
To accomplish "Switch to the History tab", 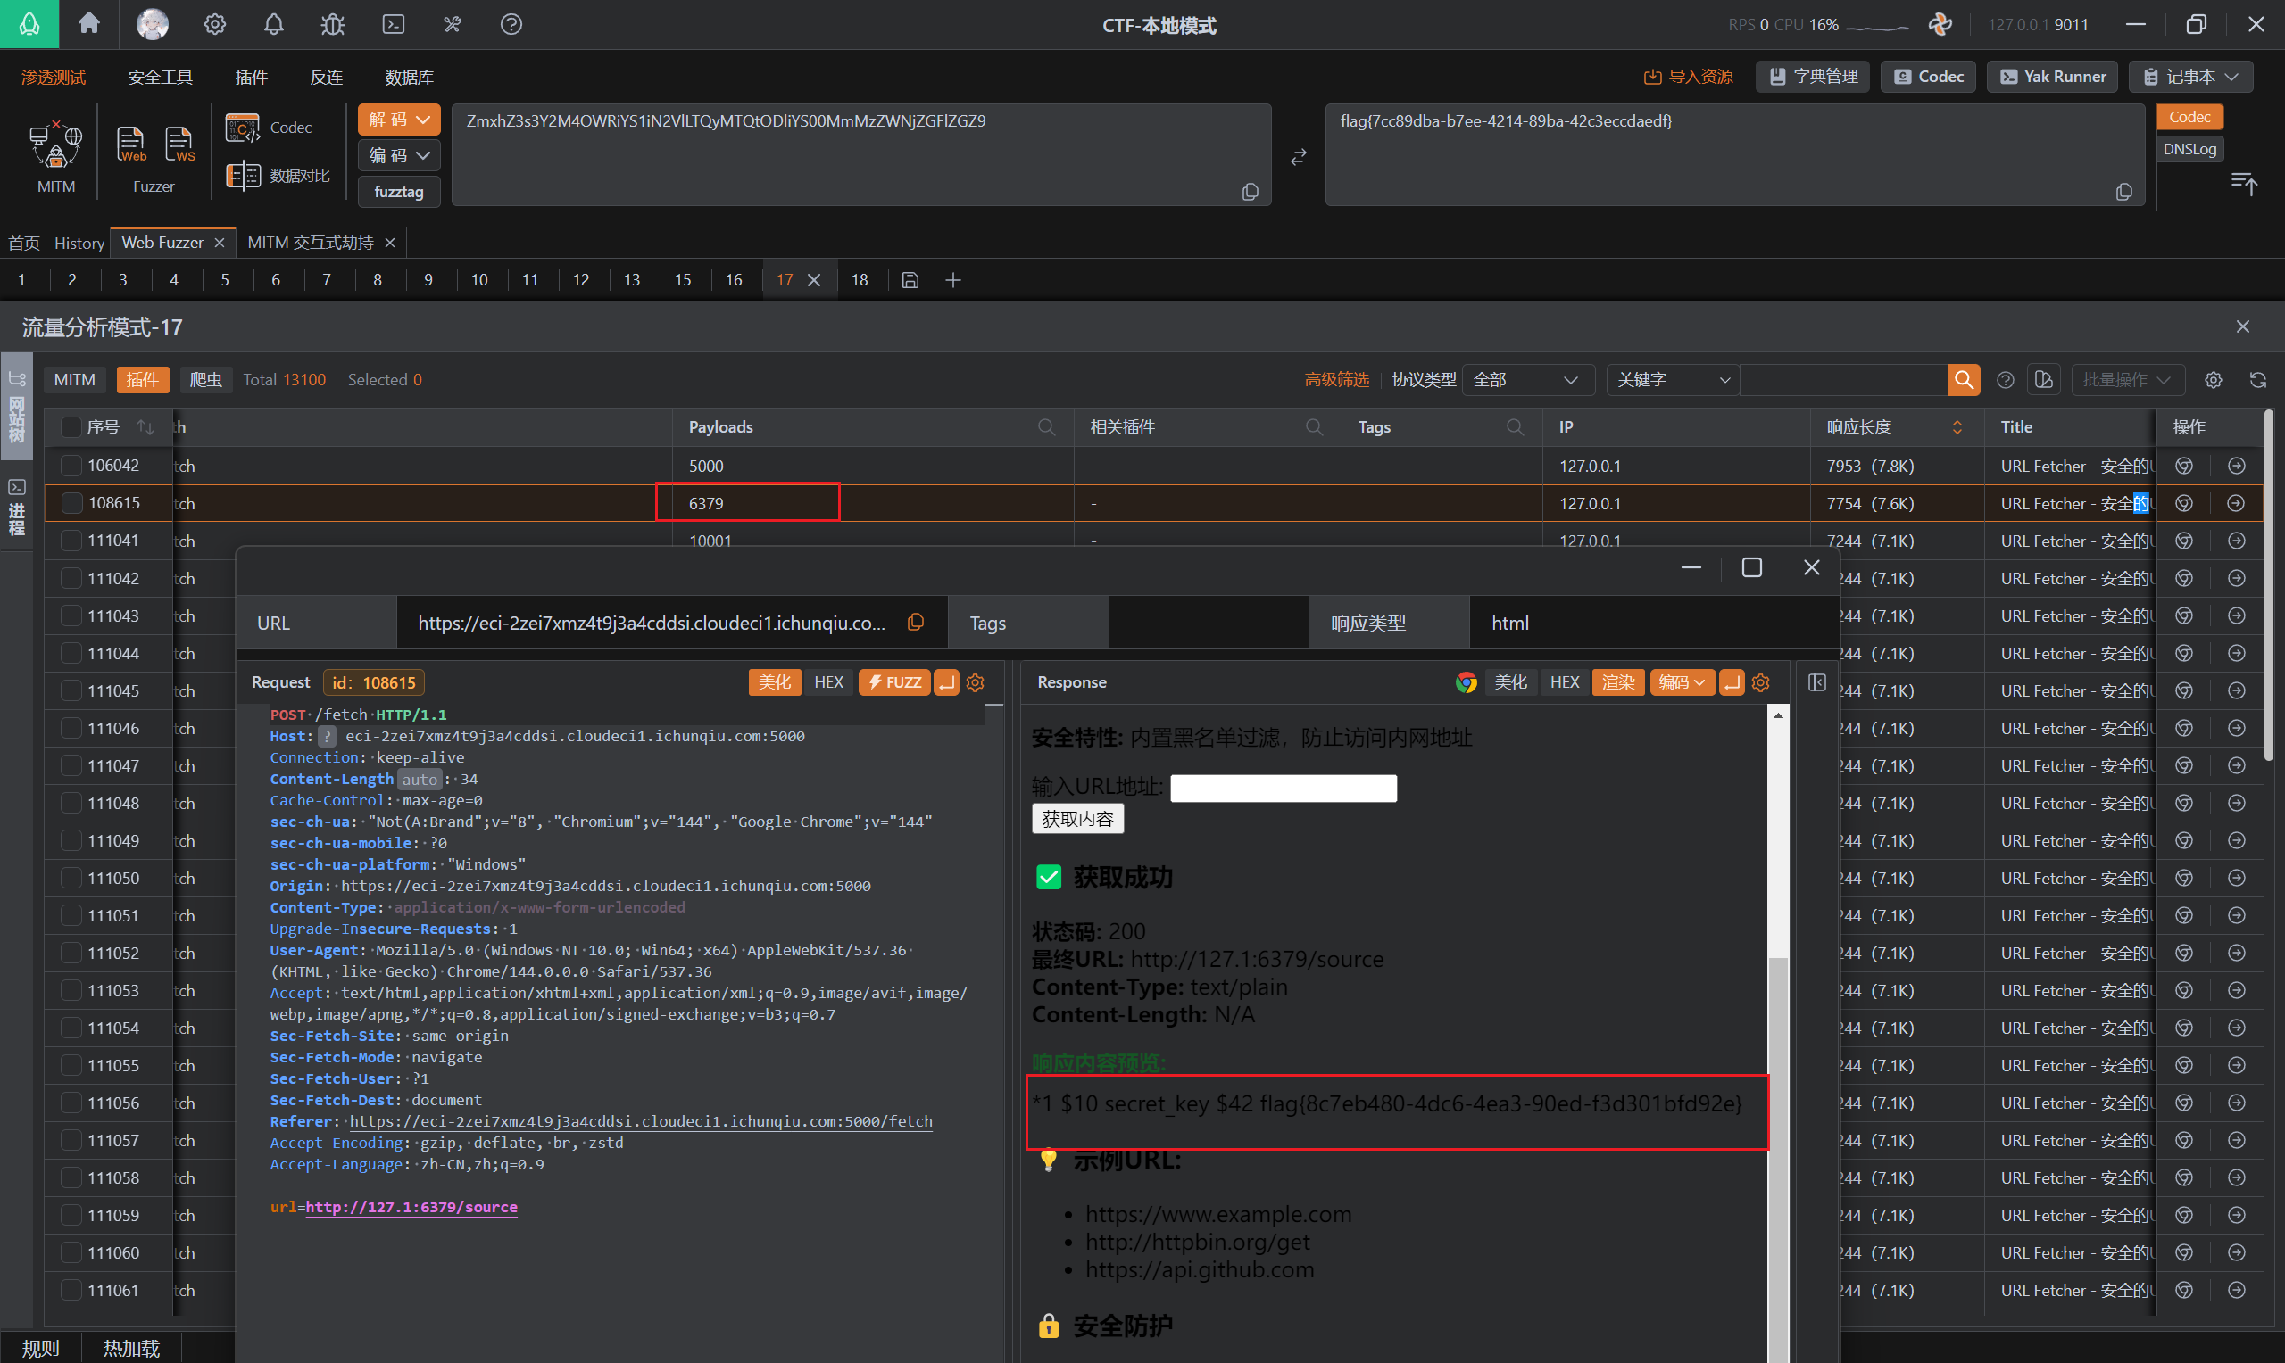I will (x=79, y=243).
